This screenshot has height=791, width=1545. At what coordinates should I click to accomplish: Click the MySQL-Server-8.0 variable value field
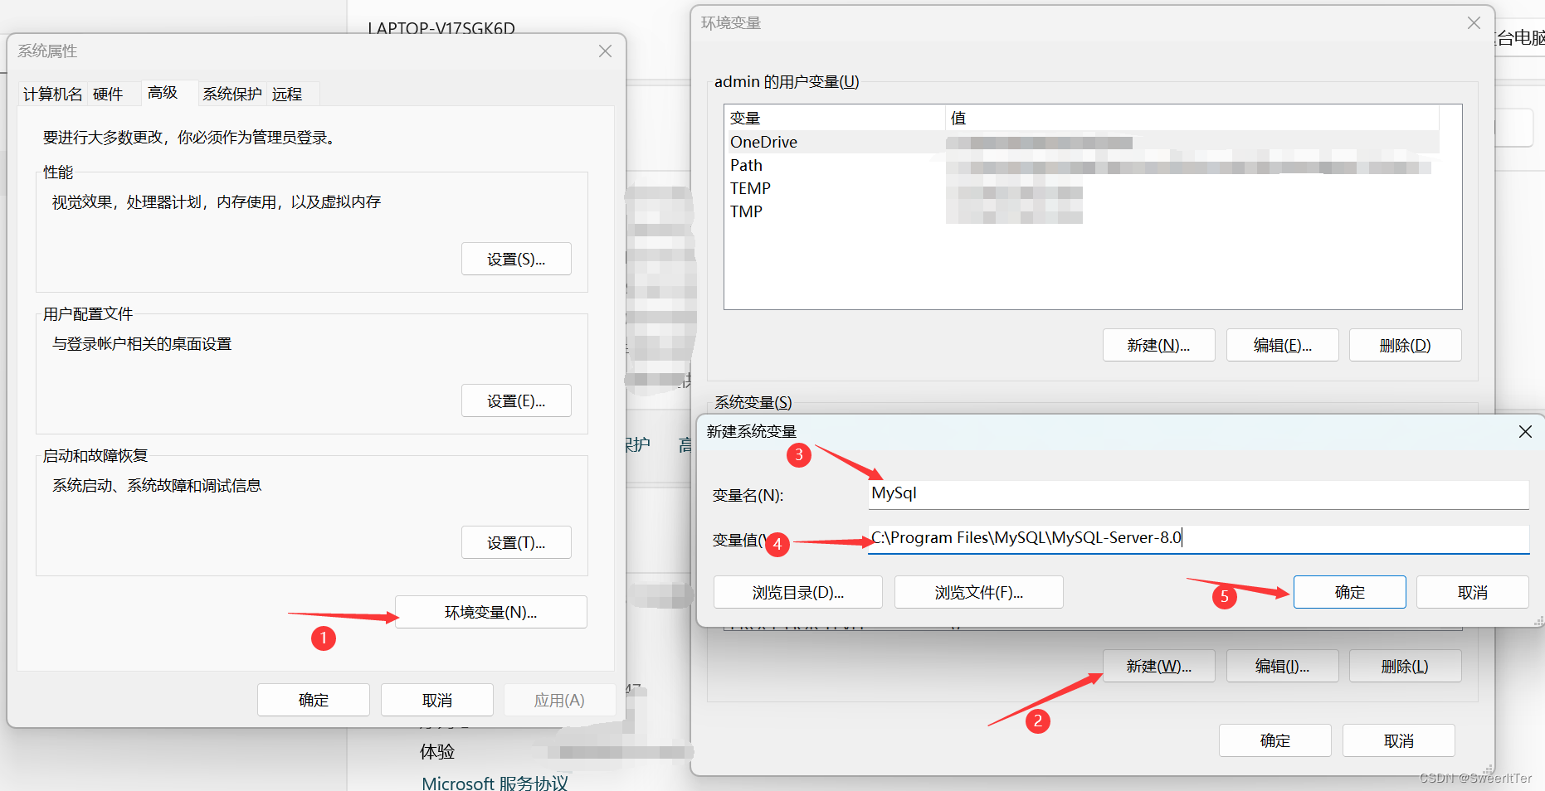tap(1197, 539)
